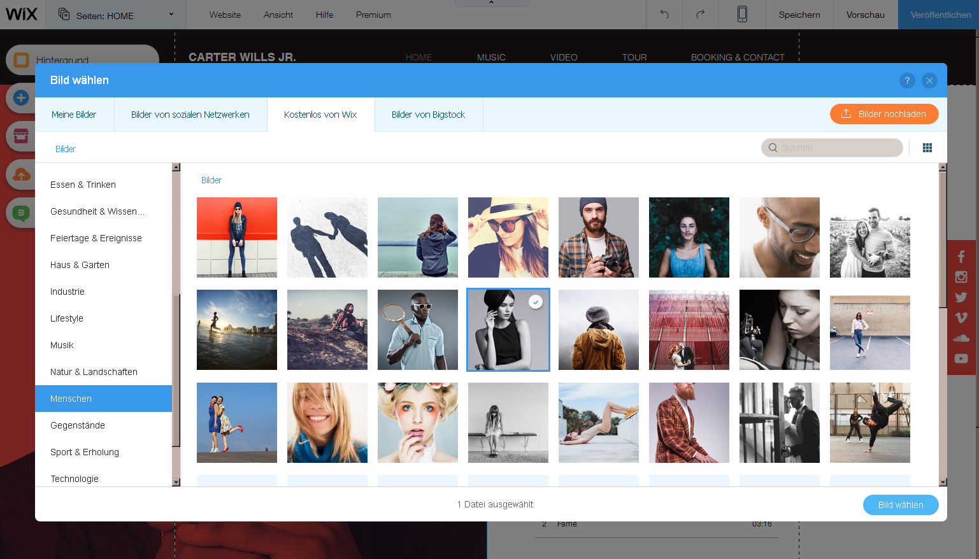Image resolution: width=979 pixels, height=559 pixels.
Task: Select the Lifestyle category
Action: pyautogui.click(x=103, y=318)
